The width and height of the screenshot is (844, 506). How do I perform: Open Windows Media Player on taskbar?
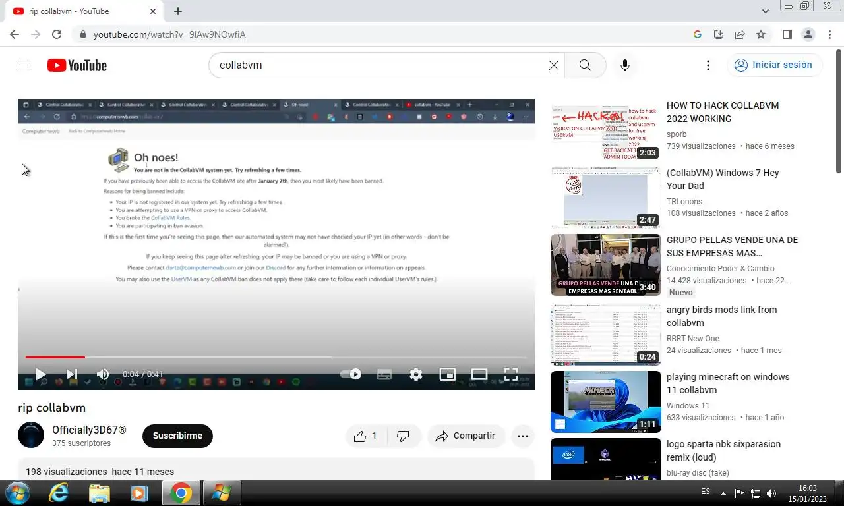[139, 493]
